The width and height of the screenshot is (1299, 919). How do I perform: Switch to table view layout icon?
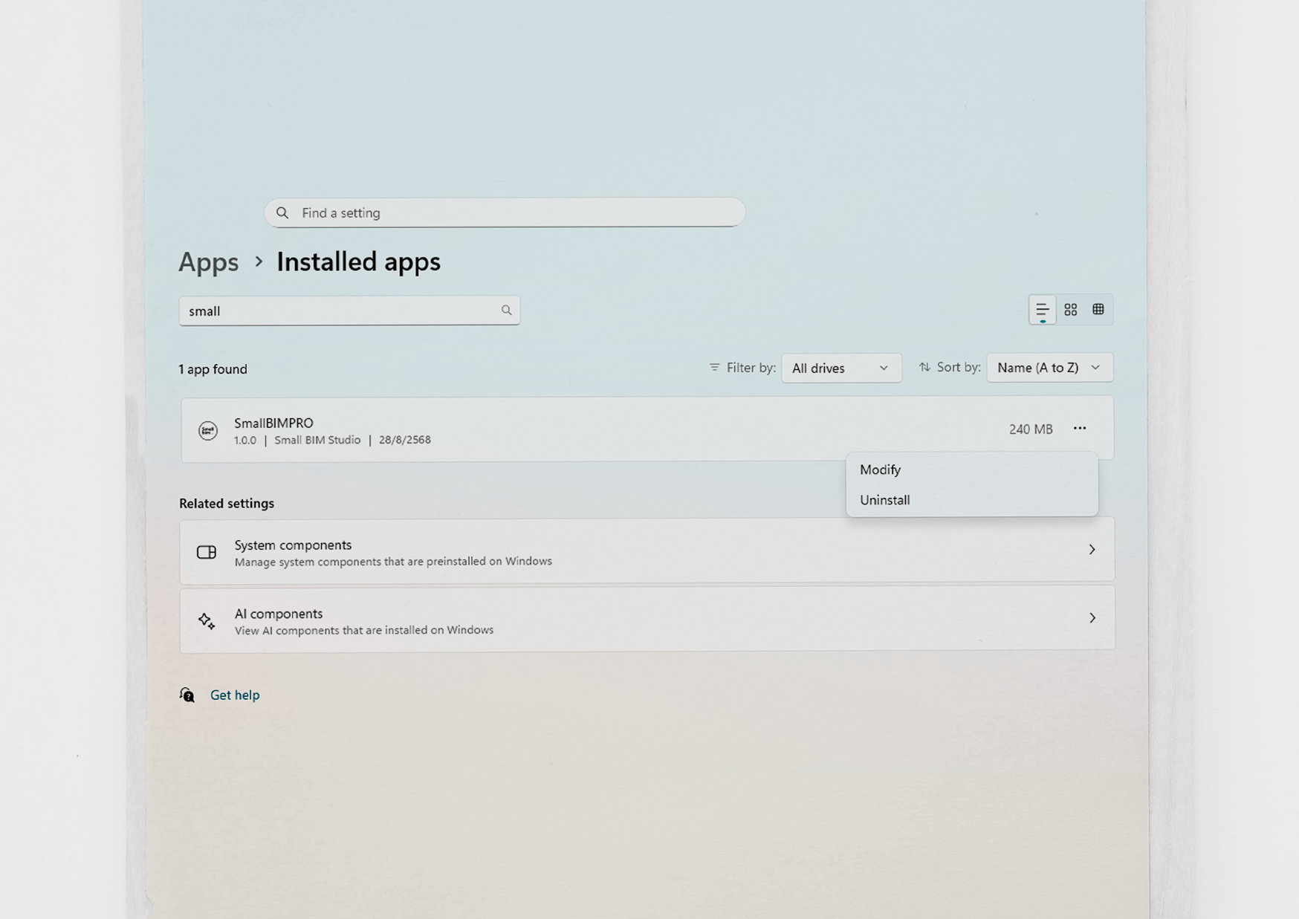pyautogui.click(x=1098, y=310)
